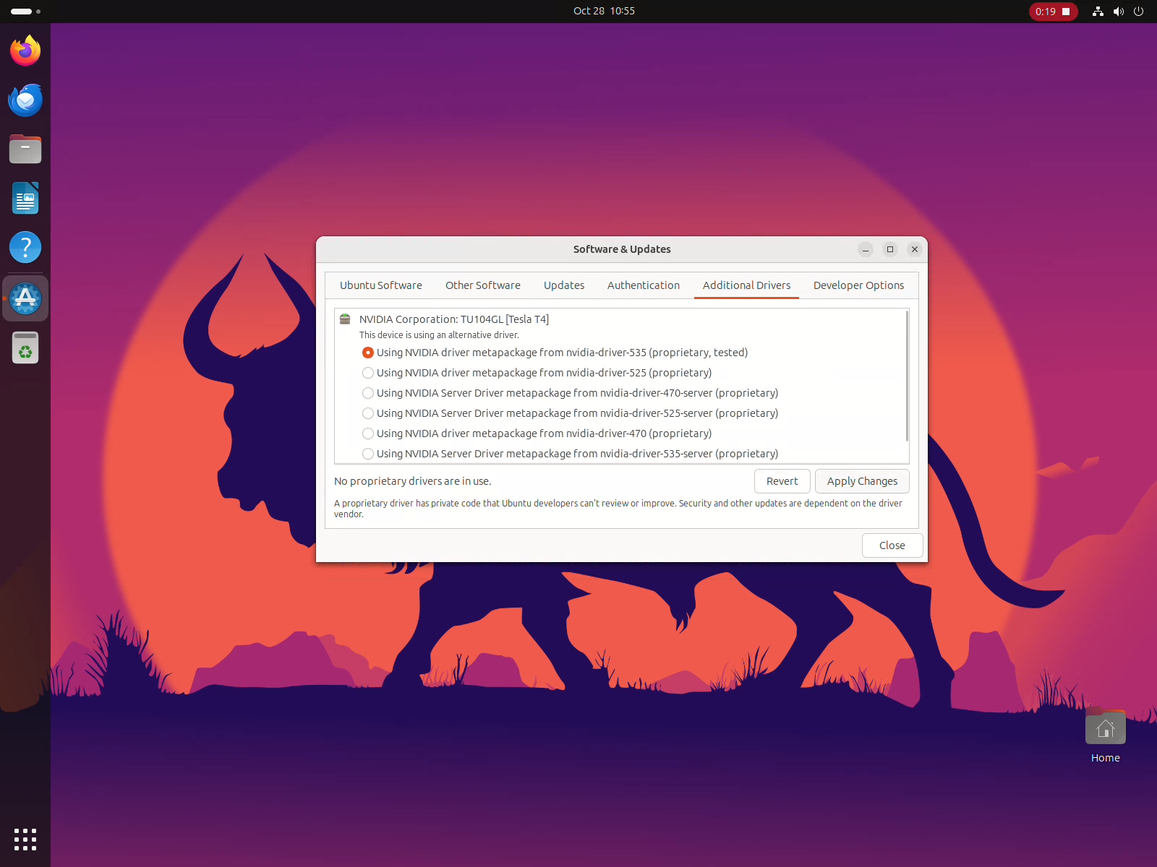This screenshot has width=1157, height=867.
Task: Select the Additional Drivers tab
Action: (x=746, y=285)
